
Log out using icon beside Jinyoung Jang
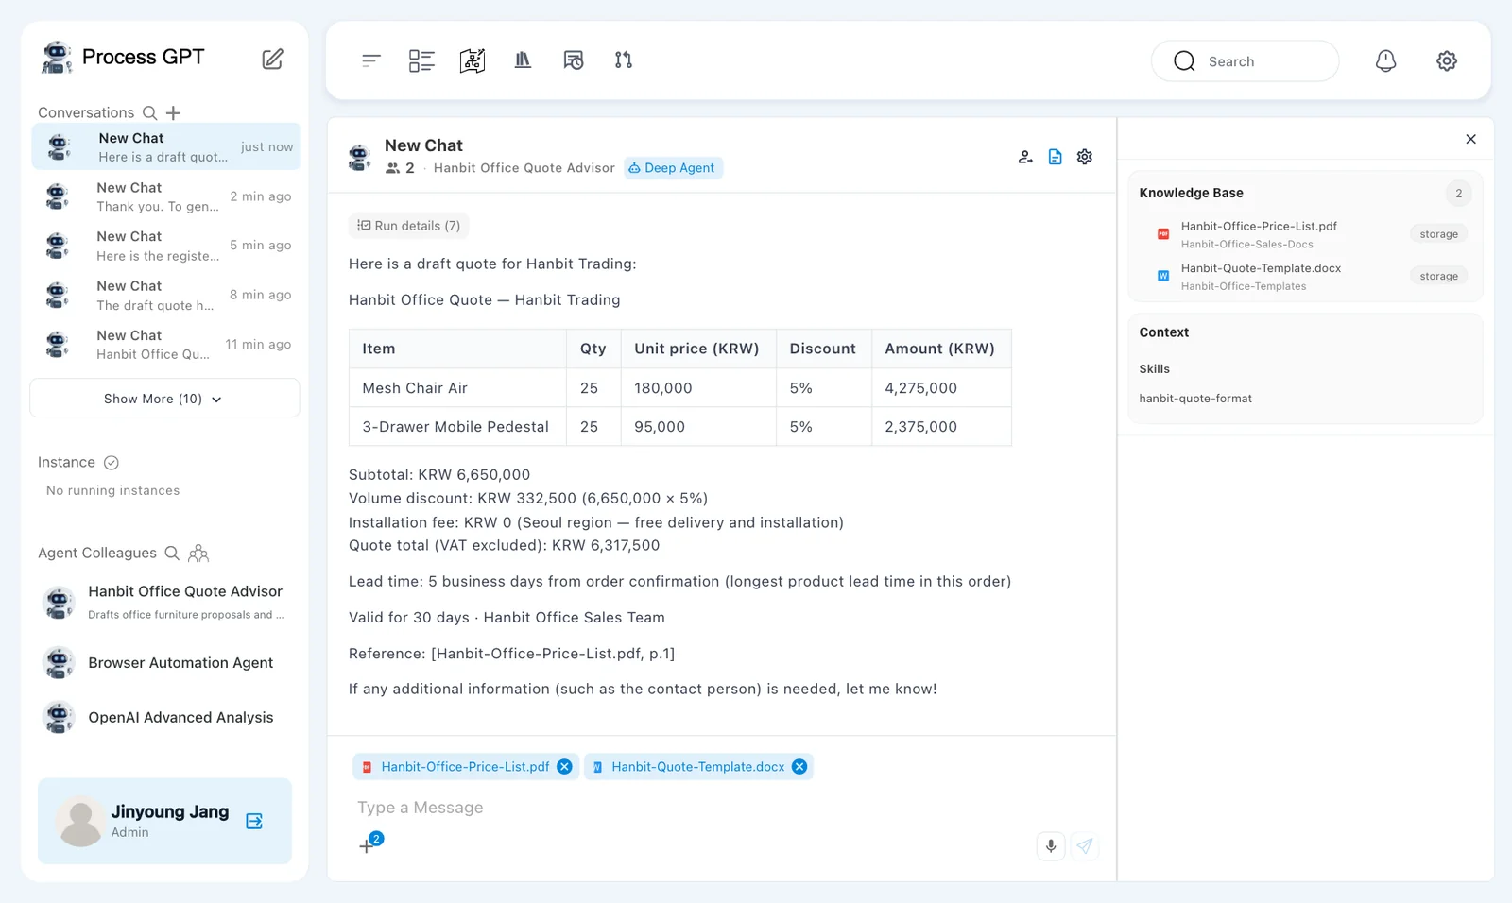(254, 822)
